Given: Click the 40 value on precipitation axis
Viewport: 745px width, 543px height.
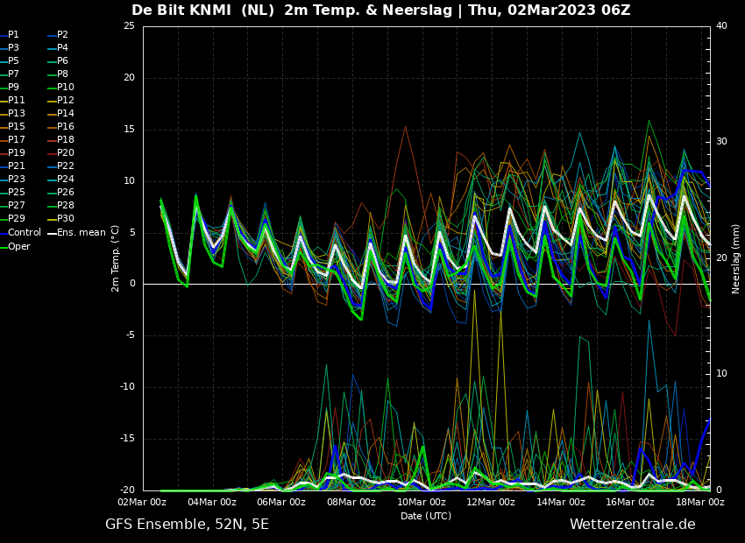Looking at the screenshot, I should [721, 26].
